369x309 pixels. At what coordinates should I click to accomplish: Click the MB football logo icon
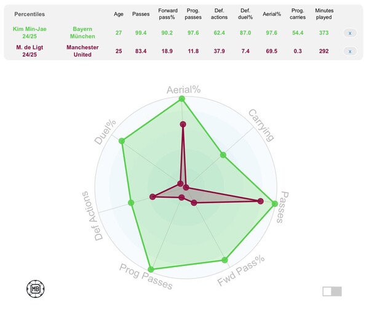[36, 289]
